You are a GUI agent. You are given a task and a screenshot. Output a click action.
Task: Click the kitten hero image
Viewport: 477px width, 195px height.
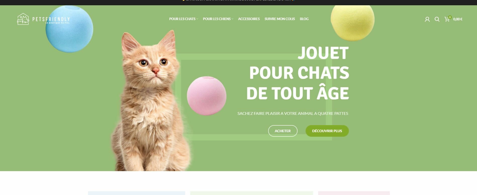[151, 101]
